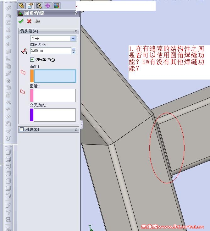The width and height of the screenshot is (210, 231).
Task: Click the sketch pencil-on-page icon
Action: point(8,205)
